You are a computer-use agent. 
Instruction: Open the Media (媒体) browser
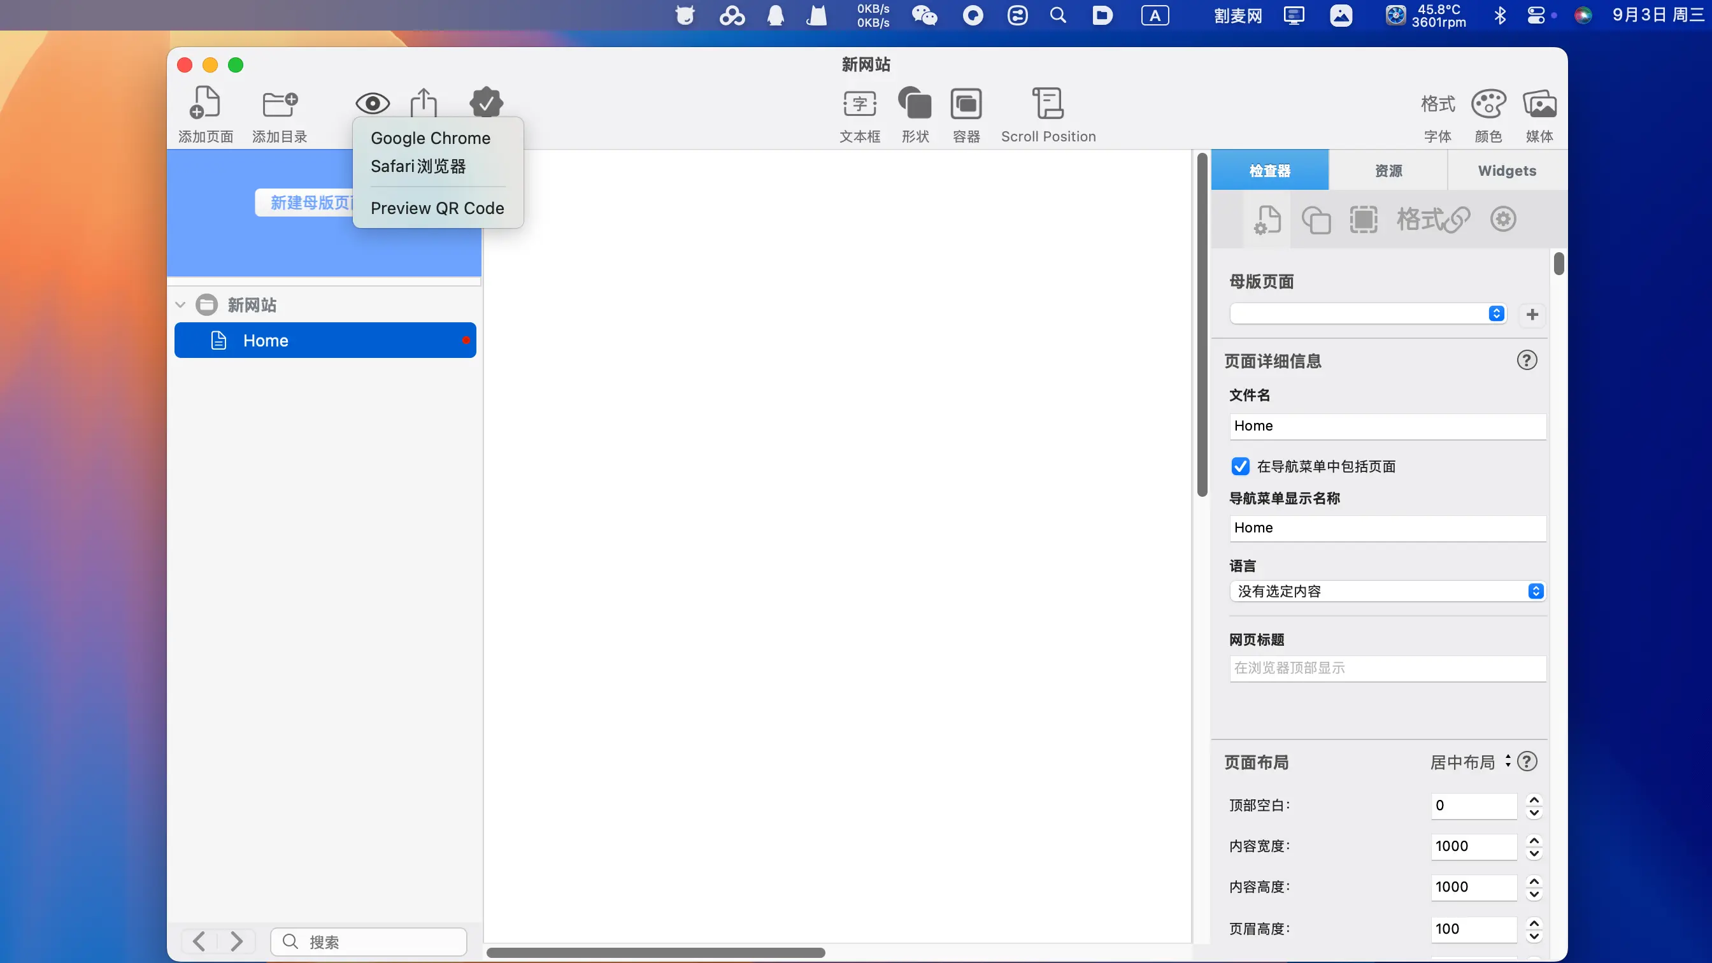click(1539, 104)
